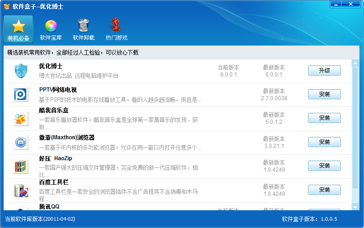Install 好压 HaoZip with 安装 button
This screenshot has width=364, height=228.
click(324, 166)
